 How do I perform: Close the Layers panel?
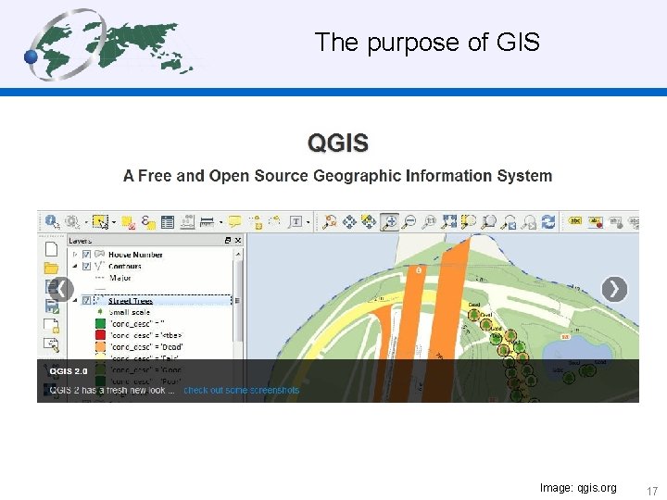pyautogui.click(x=238, y=241)
